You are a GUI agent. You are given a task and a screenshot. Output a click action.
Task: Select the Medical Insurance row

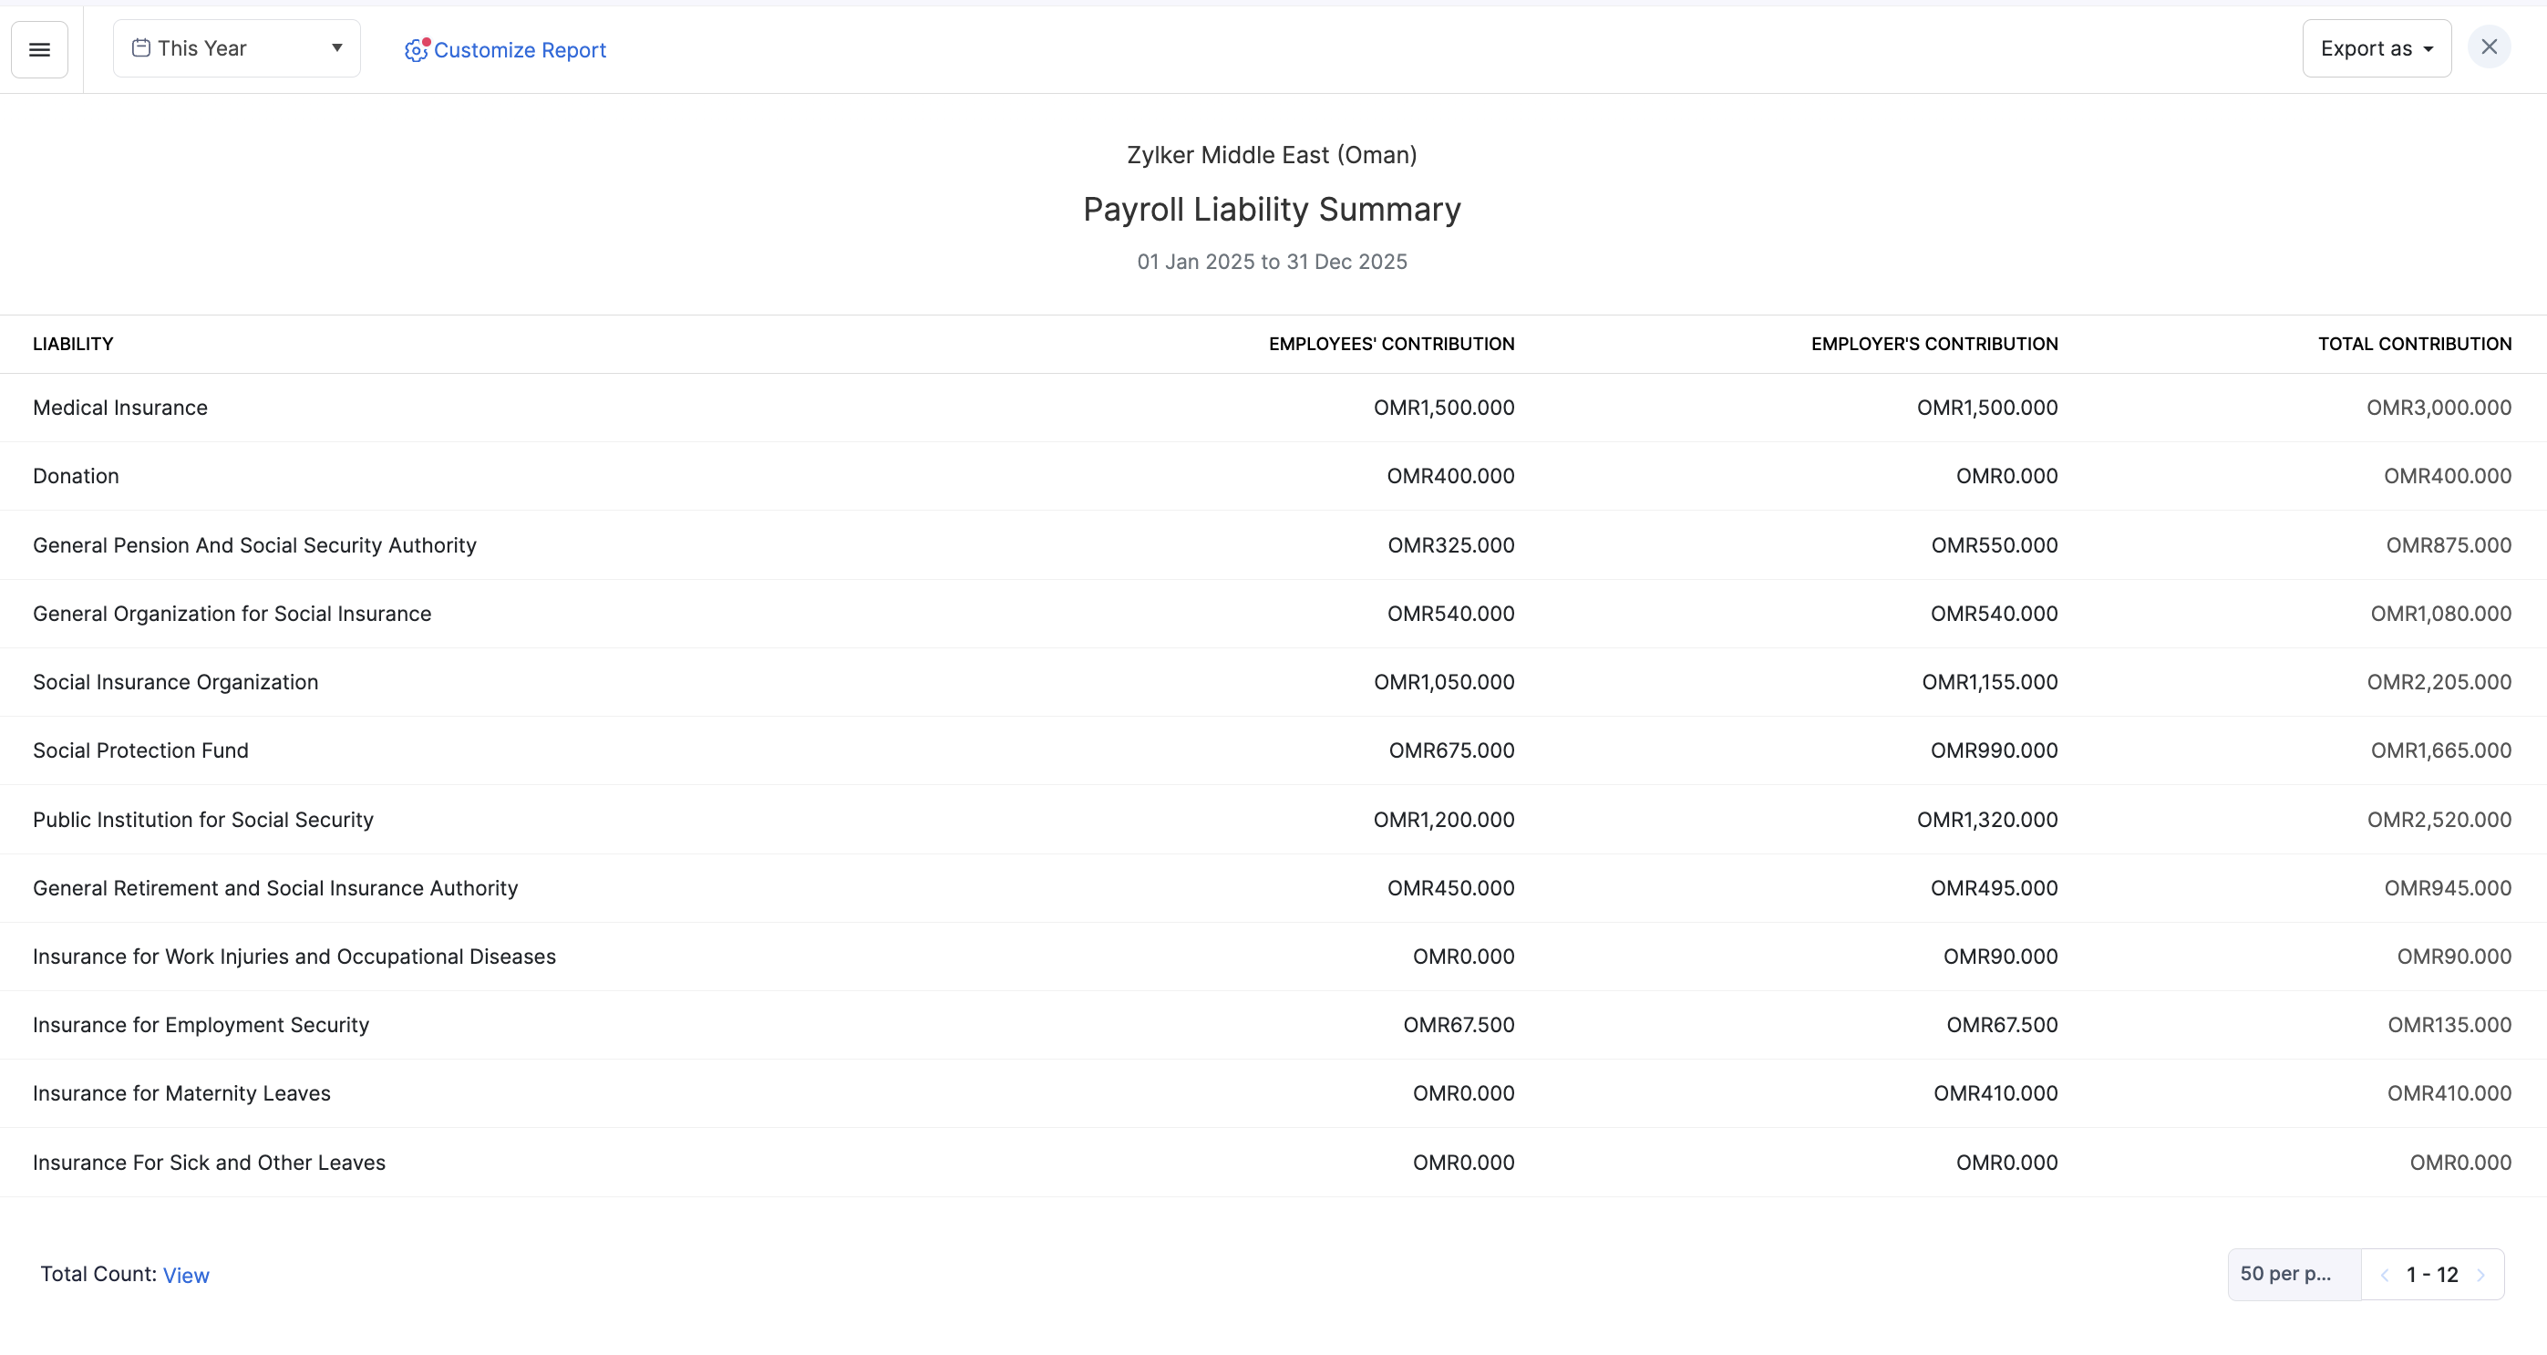click(119, 408)
